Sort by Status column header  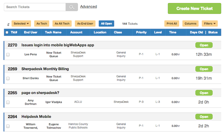click(x=213, y=32)
